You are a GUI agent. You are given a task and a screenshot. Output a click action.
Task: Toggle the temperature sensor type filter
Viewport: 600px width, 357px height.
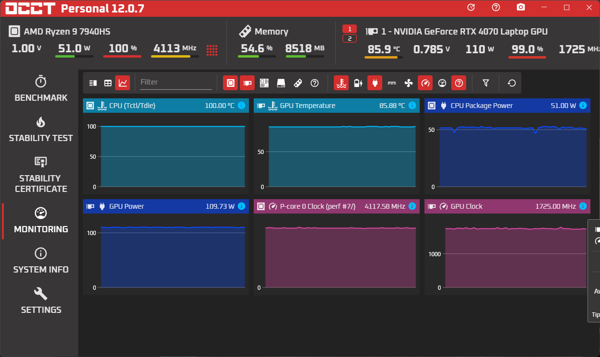click(341, 83)
